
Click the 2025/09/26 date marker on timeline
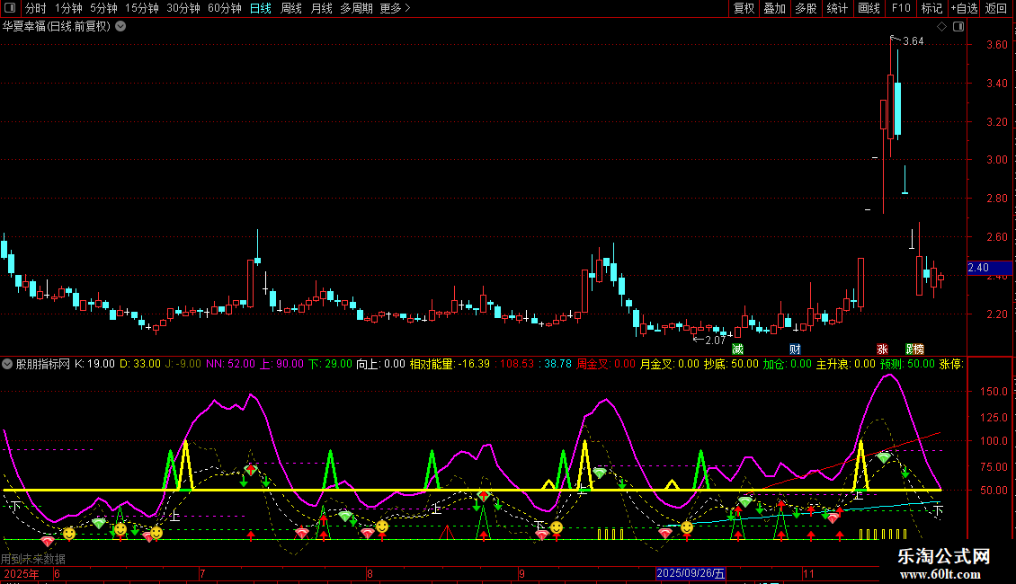691,573
